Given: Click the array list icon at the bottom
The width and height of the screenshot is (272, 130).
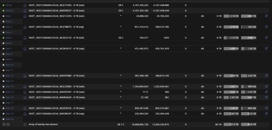Looking at the screenshot, I should click(x=25, y=125).
